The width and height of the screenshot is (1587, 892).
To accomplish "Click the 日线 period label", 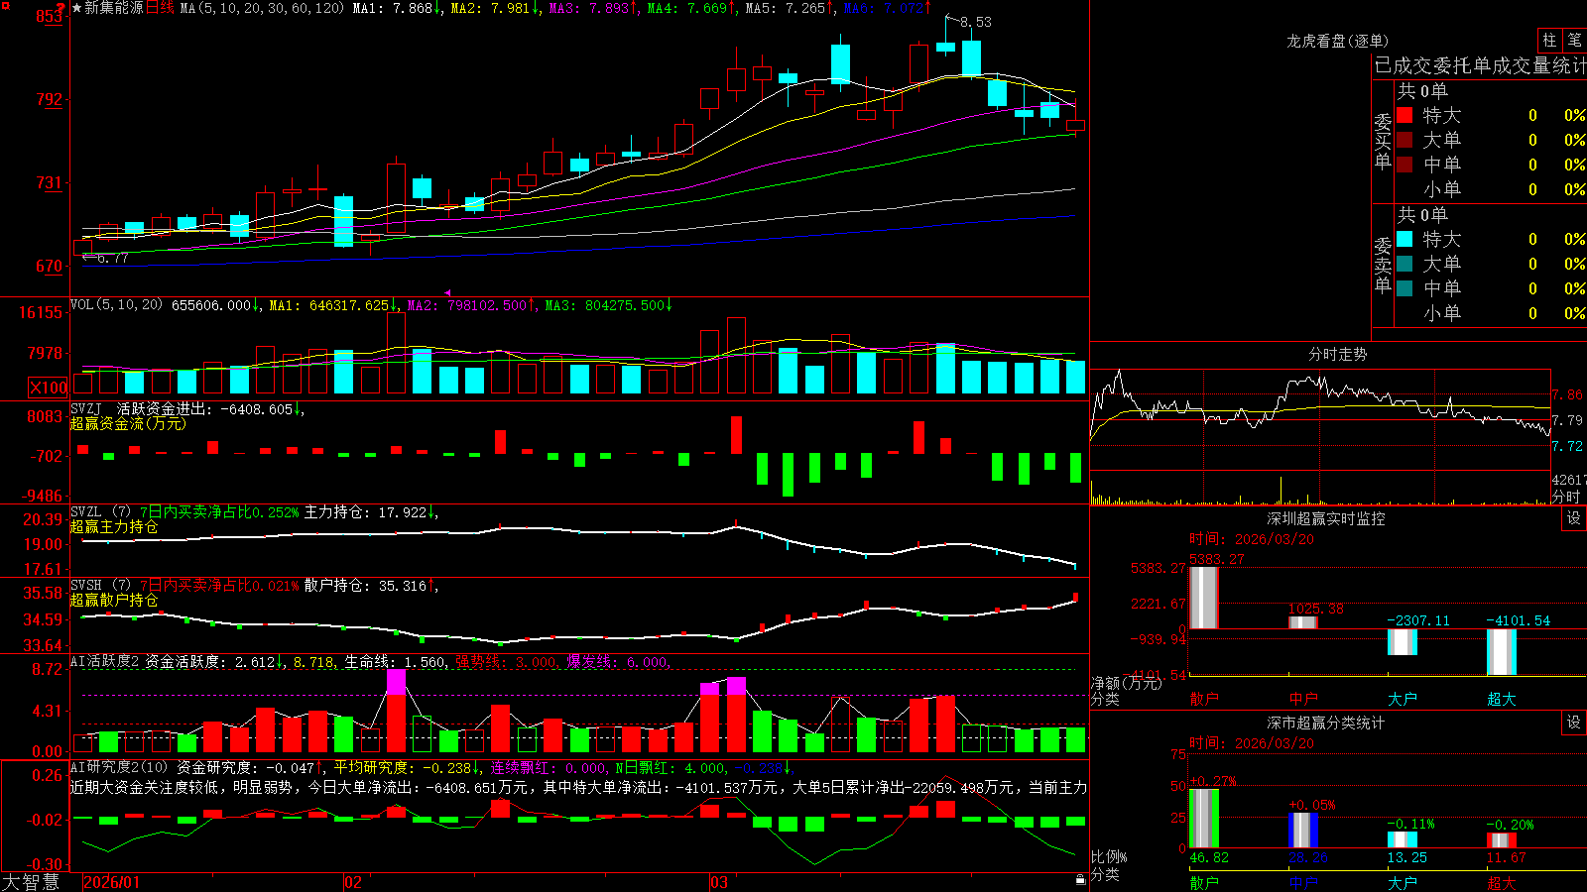I will coord(160,8).
